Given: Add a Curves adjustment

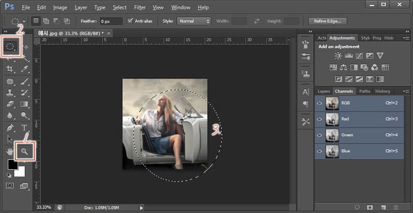Looking at the screenshot, I should coord(359,55).
